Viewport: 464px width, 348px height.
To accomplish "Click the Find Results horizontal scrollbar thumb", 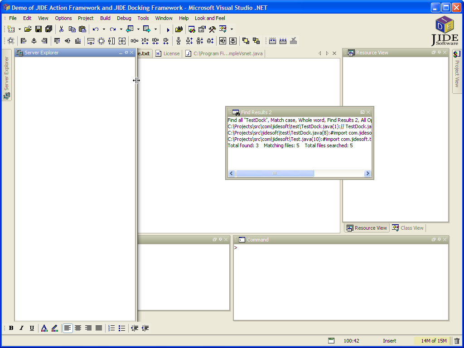I will pos(275,174).
